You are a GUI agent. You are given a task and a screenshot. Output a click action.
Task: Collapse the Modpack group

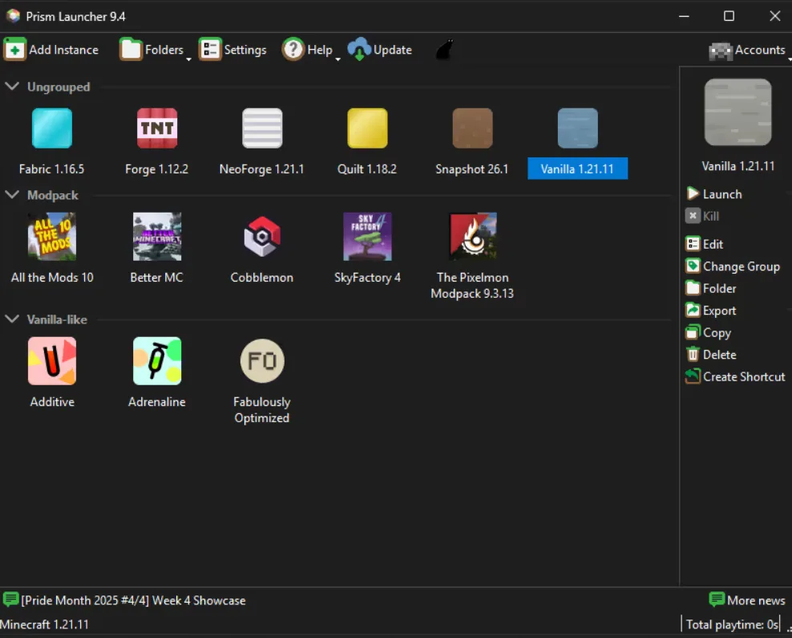[x=12, y=195]
